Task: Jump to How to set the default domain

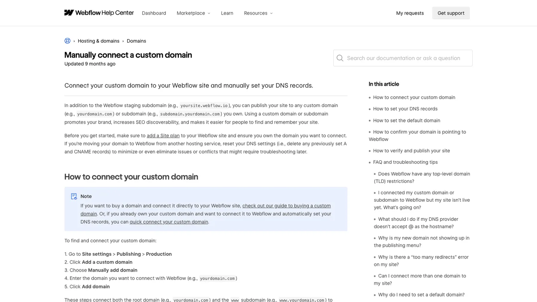Action: pos(407,120)
